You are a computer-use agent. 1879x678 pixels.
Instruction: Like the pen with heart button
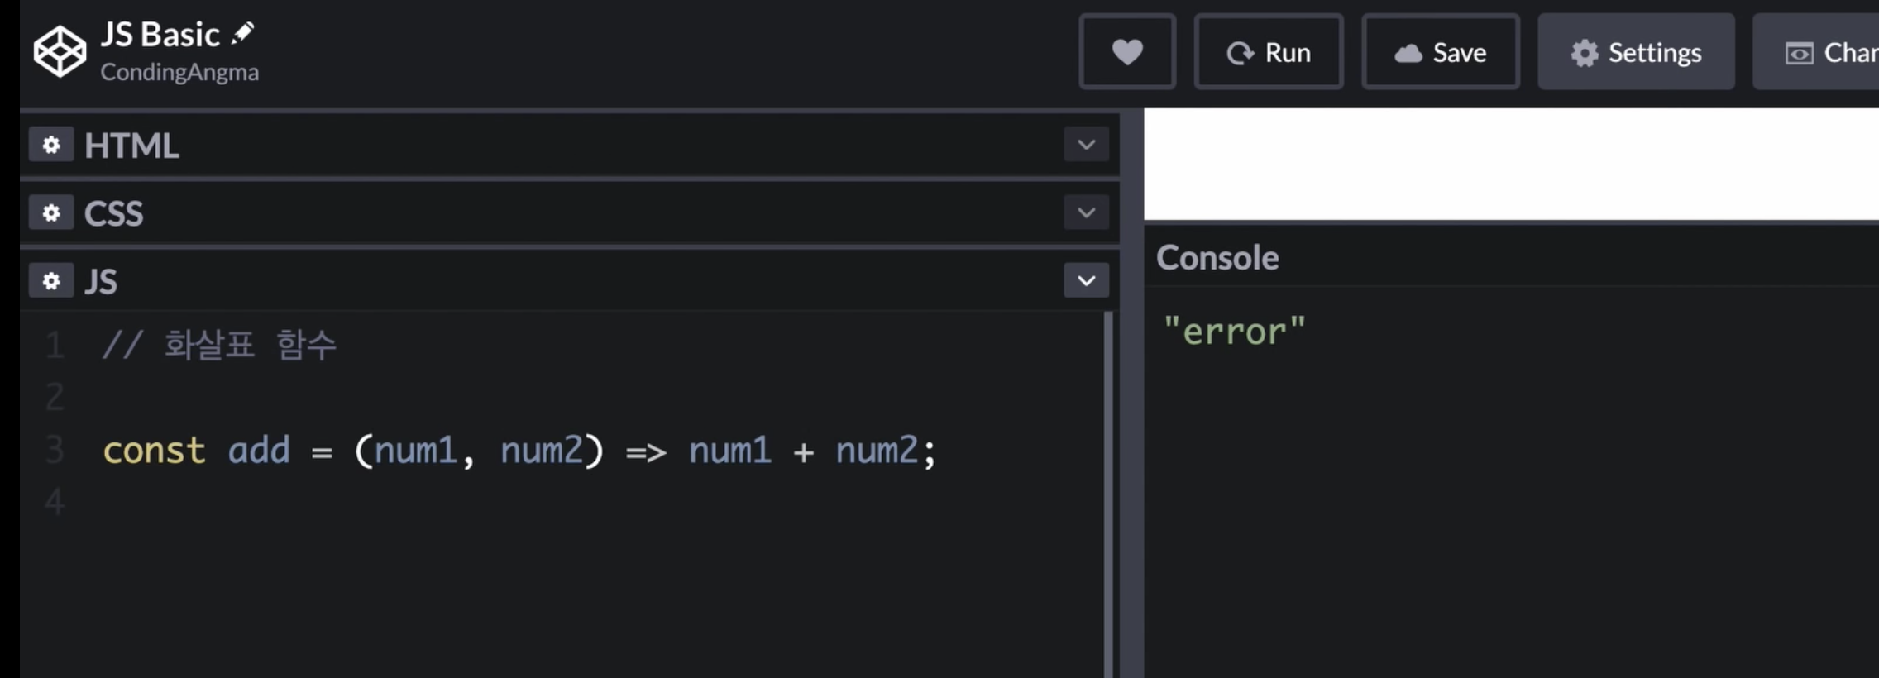pos(1127,52)
